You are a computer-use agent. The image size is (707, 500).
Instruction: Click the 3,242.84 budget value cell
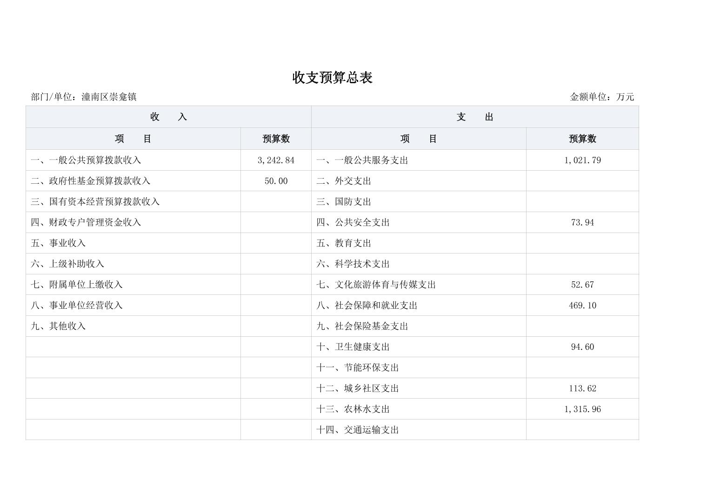(276, 160)
